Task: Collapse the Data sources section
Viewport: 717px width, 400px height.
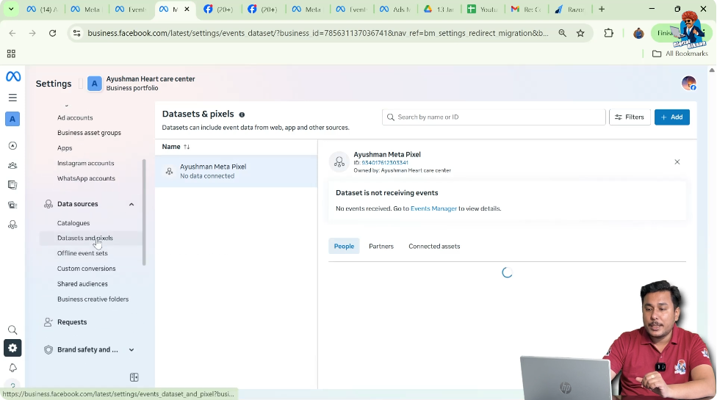Action: point(131,204)
